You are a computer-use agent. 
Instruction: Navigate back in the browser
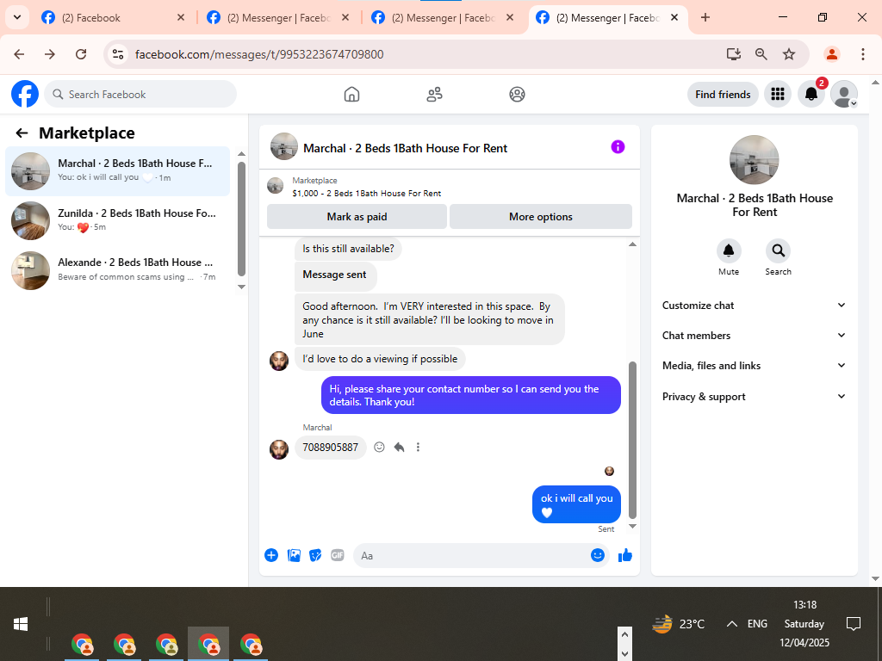(19, 54)
